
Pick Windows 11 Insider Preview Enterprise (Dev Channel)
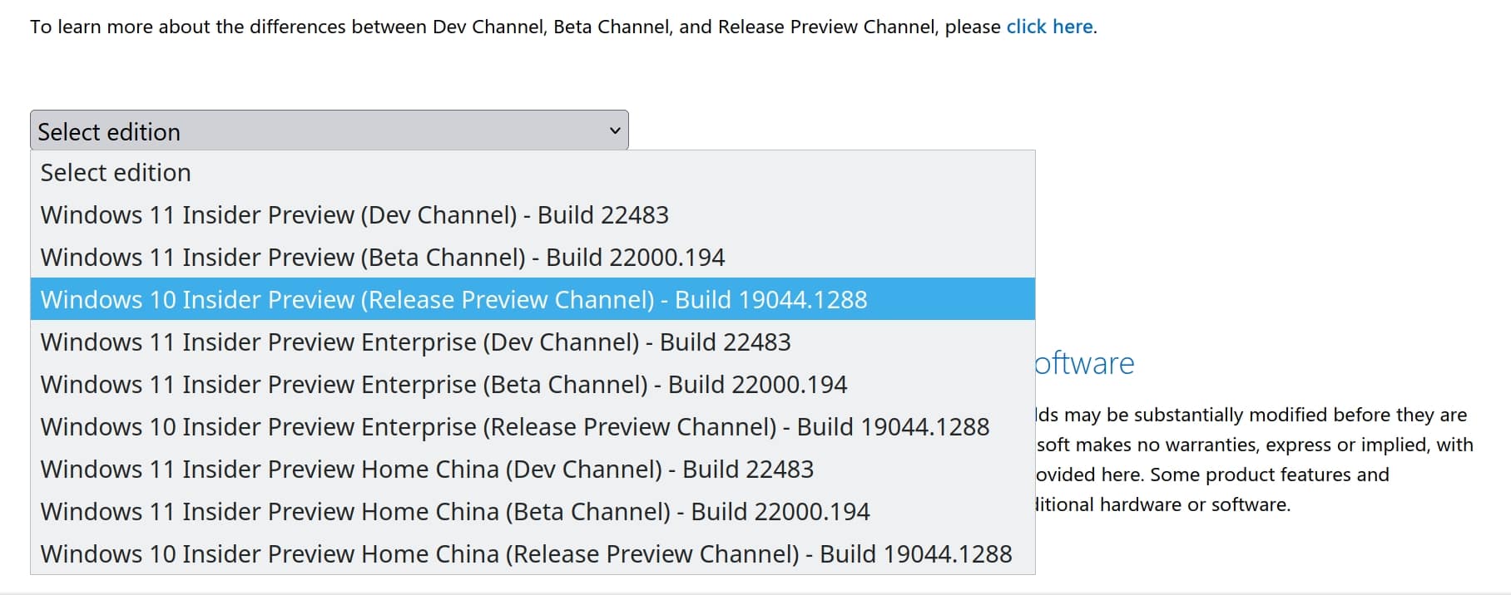coord(533,342)
